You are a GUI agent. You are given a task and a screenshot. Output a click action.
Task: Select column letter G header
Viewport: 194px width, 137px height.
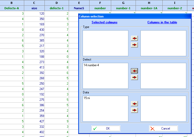(x=123, y=3)
